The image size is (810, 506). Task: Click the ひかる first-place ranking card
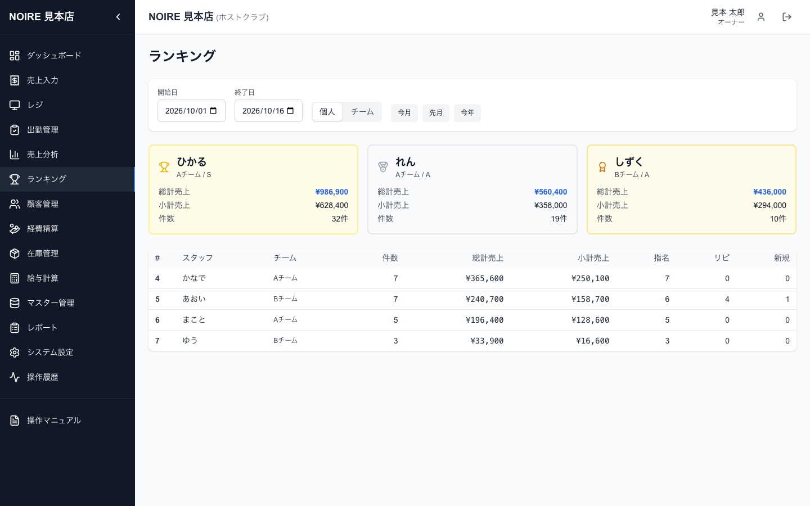coord(253,189)
